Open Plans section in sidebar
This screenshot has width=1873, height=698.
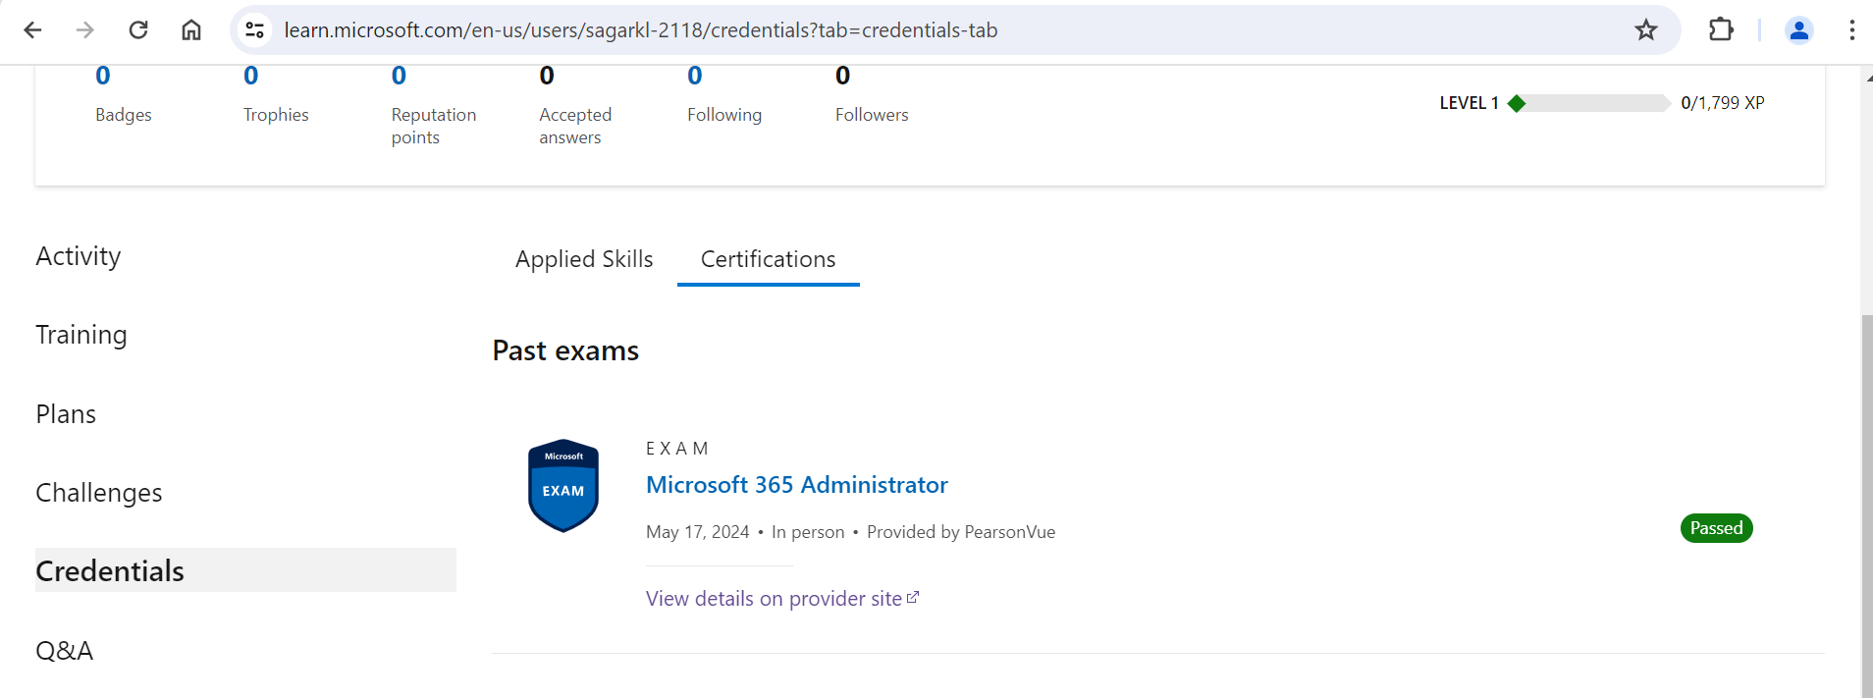click(x=66, y=414)
